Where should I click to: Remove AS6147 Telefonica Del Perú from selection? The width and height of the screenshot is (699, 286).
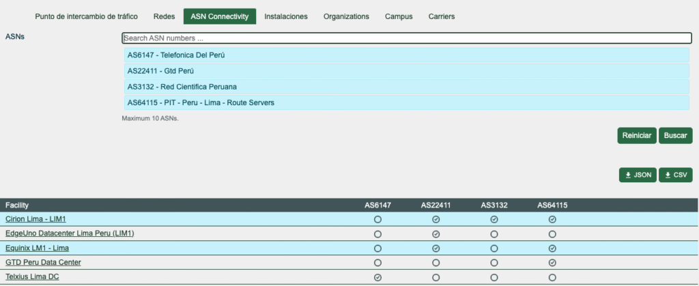pyautogui.click(x=405, y=55)
